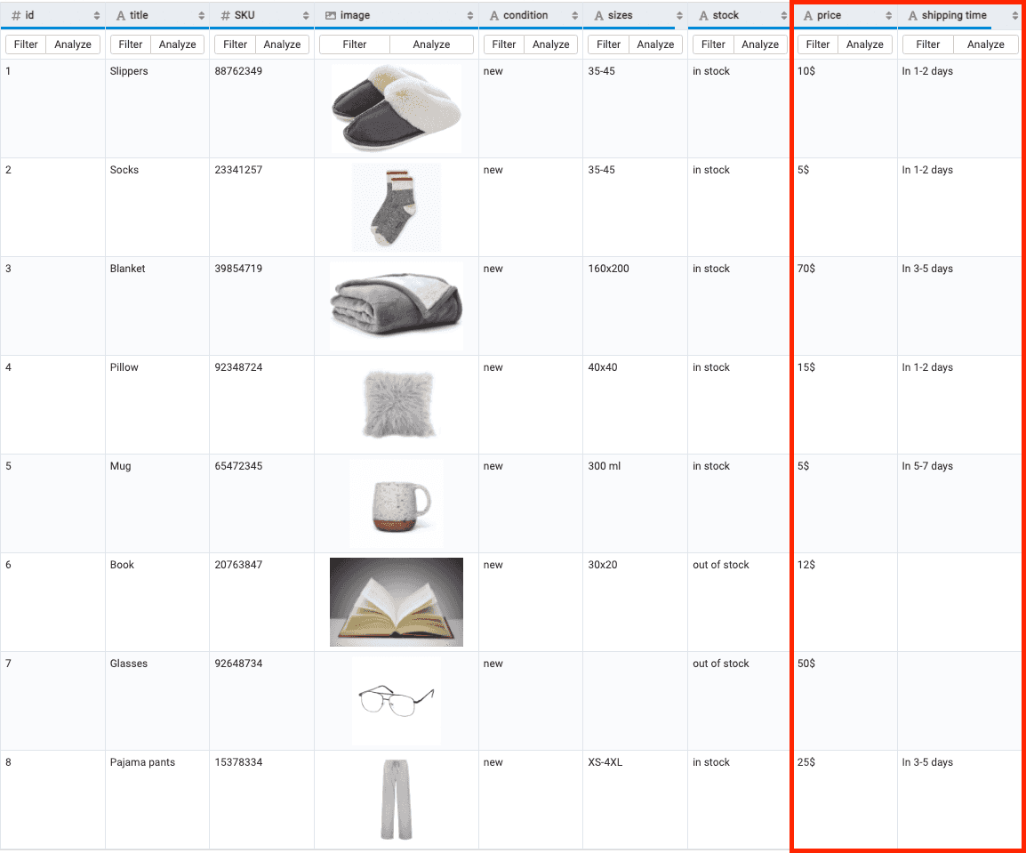Filter the SKU column

tap(235, 44)
